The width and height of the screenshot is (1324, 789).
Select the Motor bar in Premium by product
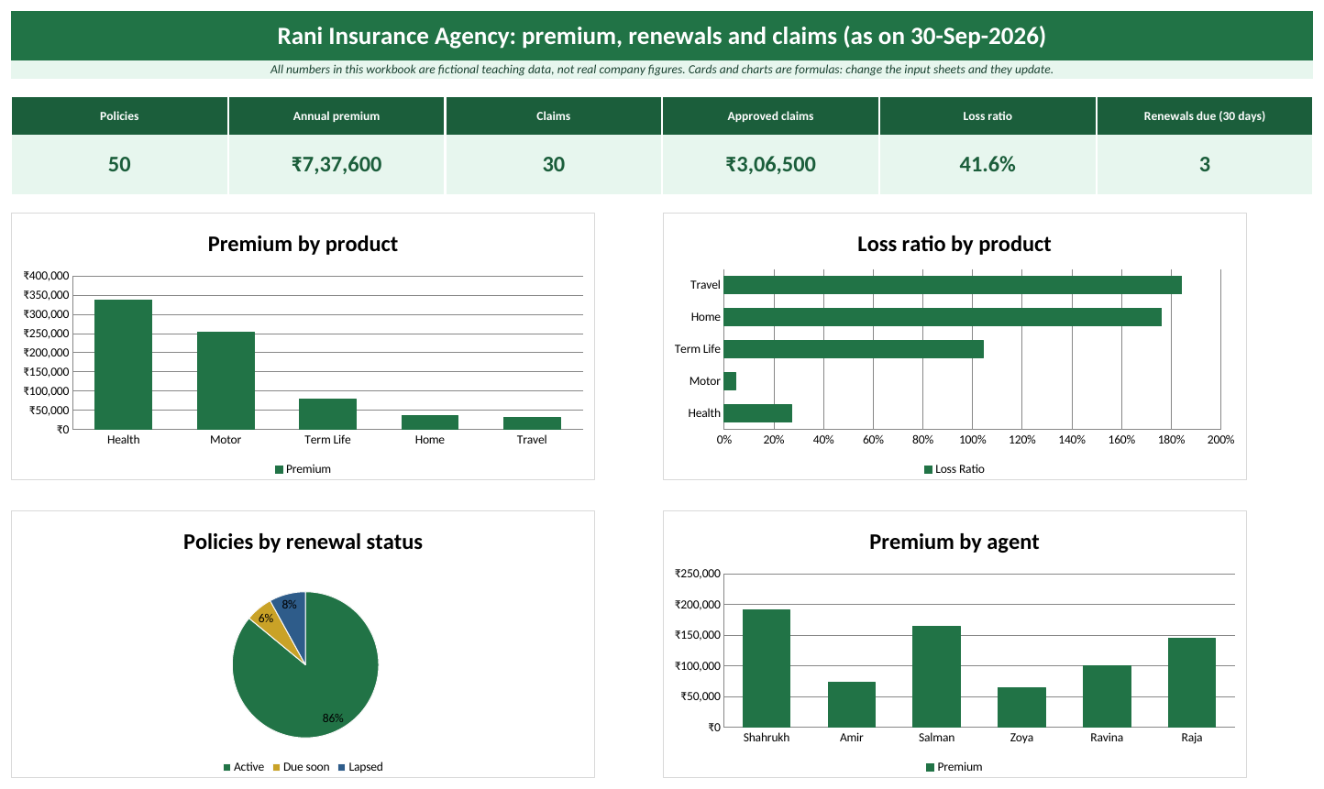[226, 380]
